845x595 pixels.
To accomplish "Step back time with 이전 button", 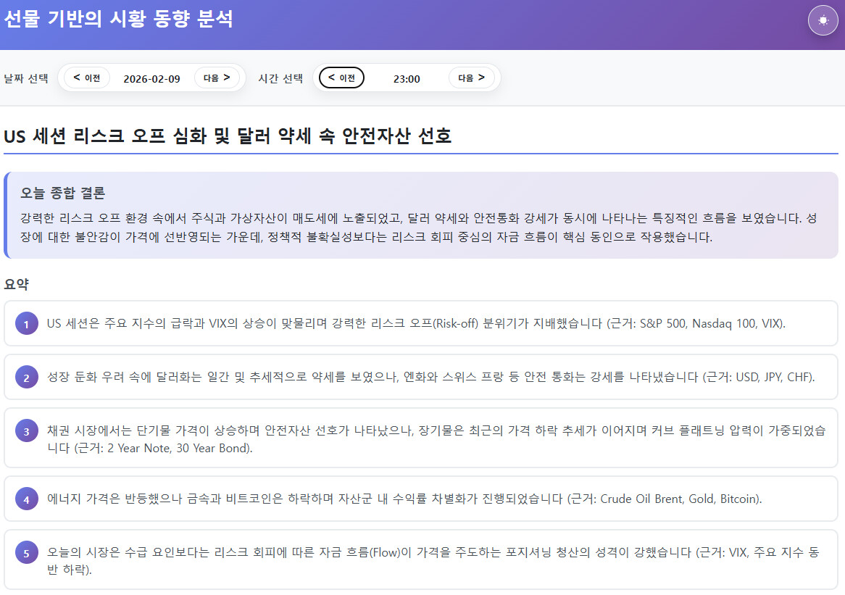I will (341, 78).
